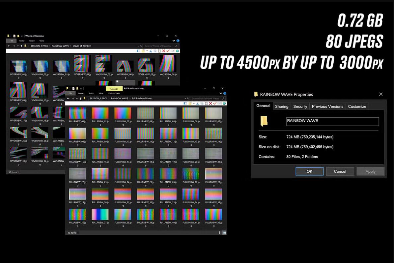Open the Picture Tools ribbon tab
The height and width of the screenshot is (263, 394).
coord(114,93)
